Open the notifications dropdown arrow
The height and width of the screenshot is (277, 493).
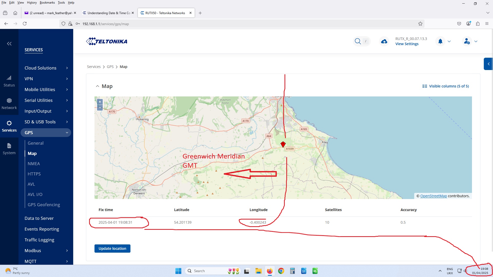[449, 41]
